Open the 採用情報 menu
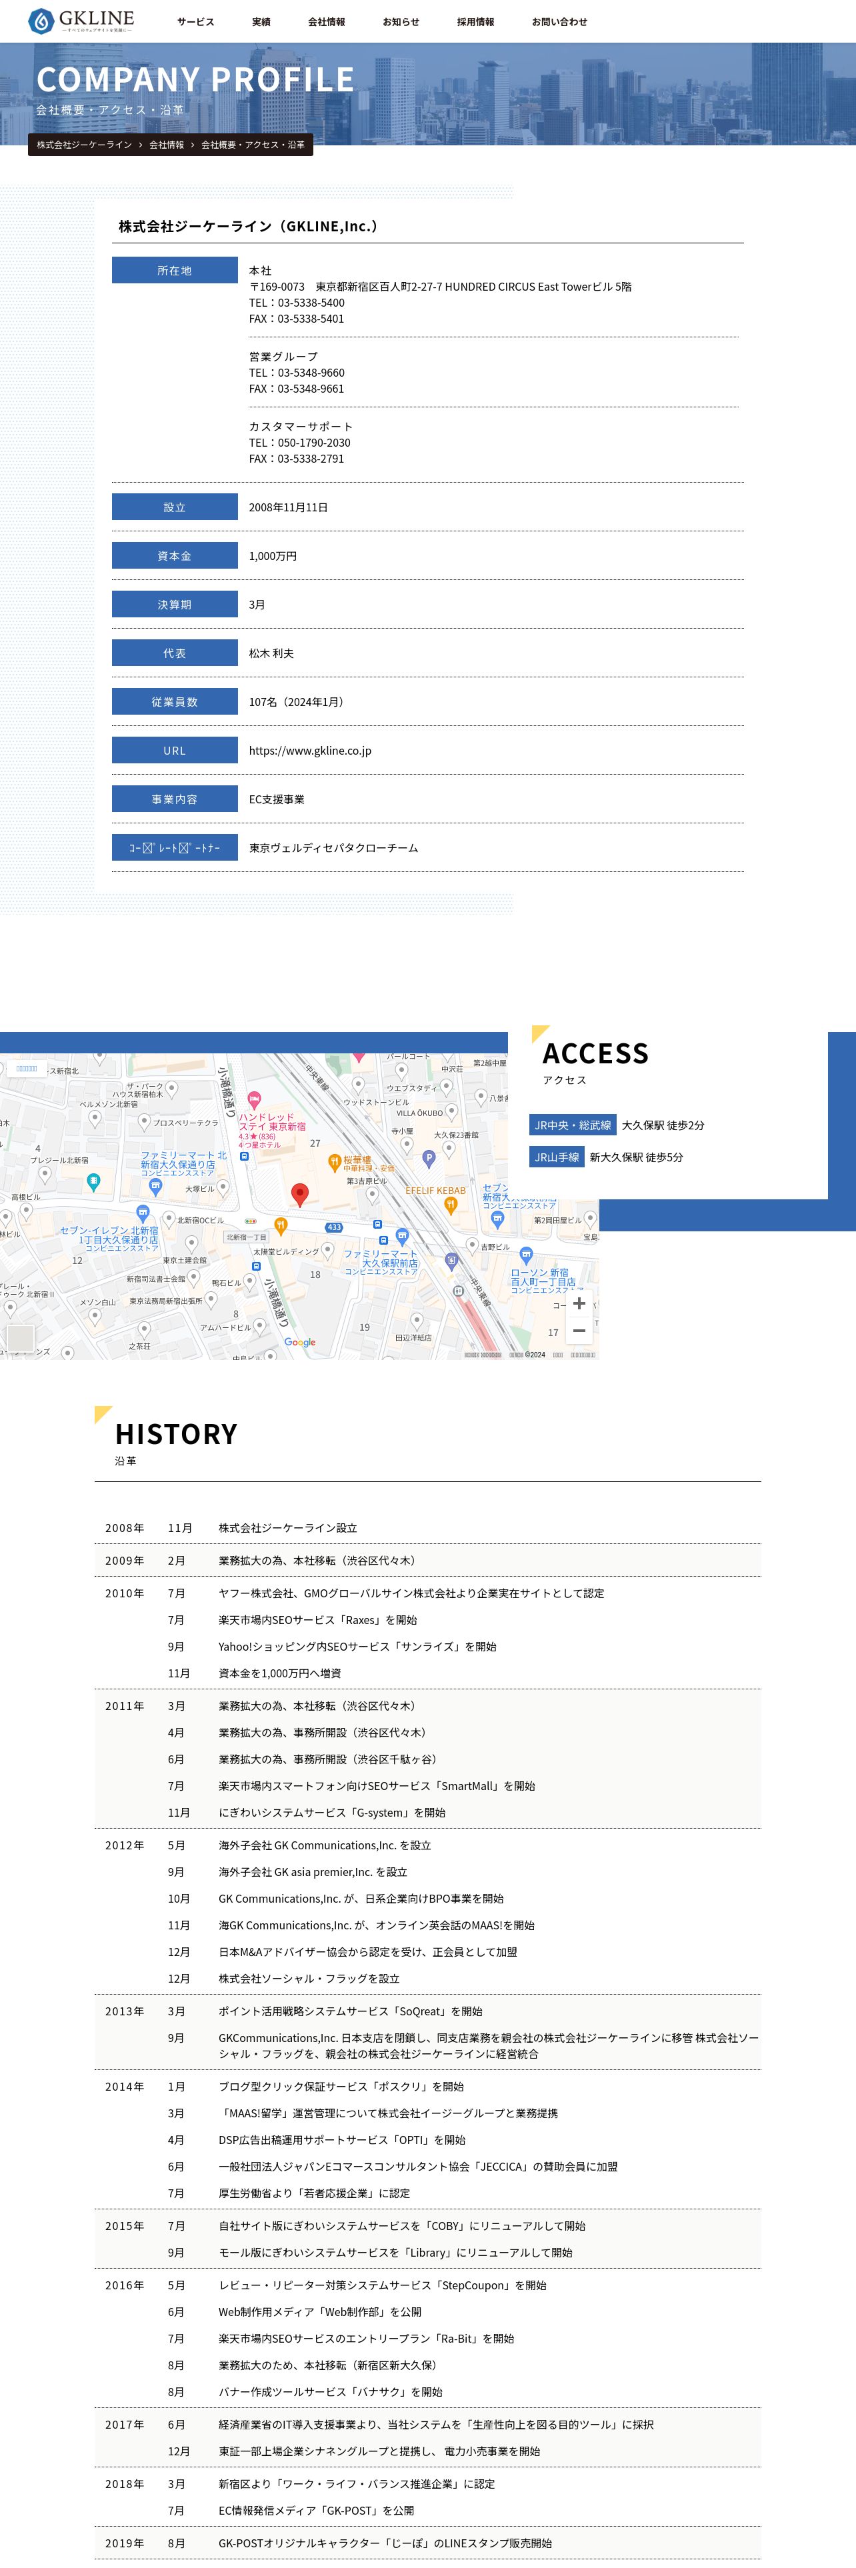Screen dimensions: 856x2568 point(475,22)
